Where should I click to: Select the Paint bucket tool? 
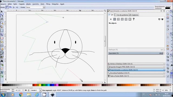(x=2, y=72)
